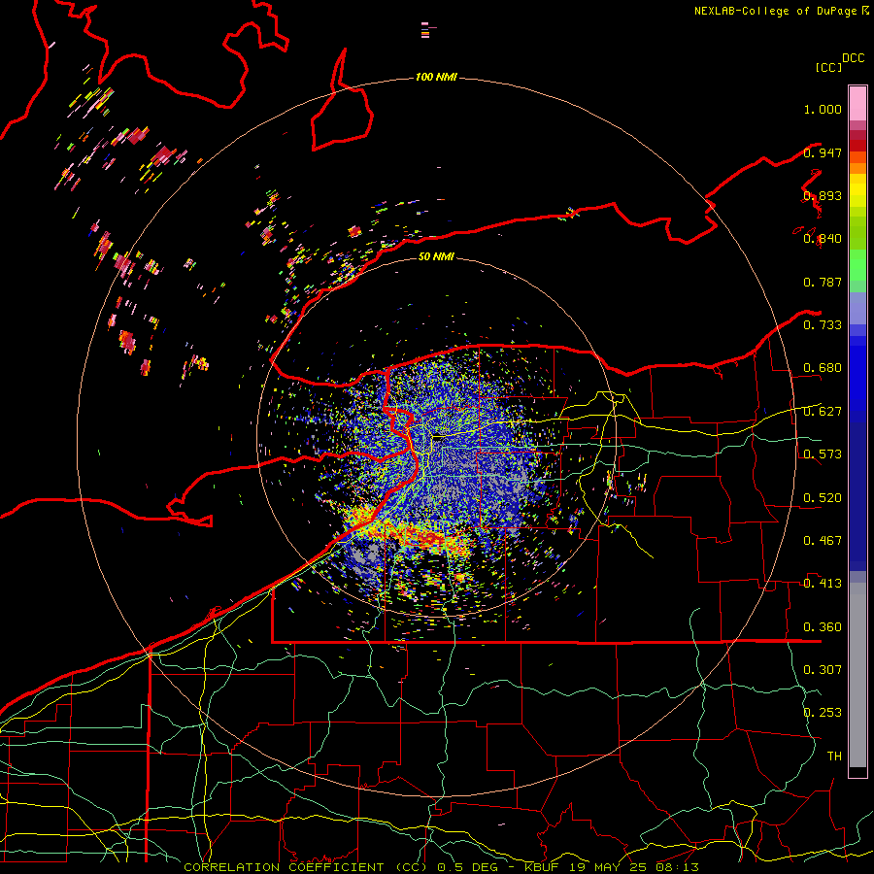Click the 08:13 timestamp
Image resolution: width=874 pixels, height=874 pixels.
pos(679,867)
